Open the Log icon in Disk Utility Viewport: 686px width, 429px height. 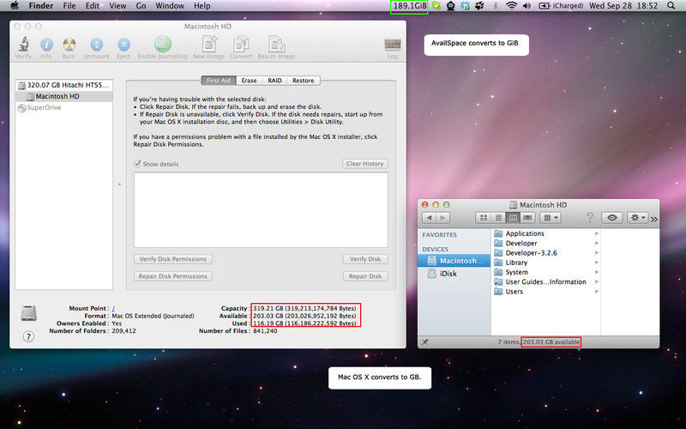[x=393, y=45]
